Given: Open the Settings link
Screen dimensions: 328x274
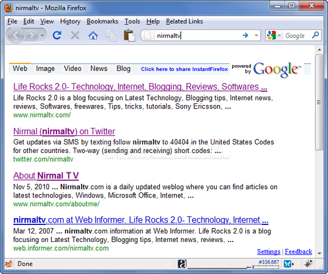Looking at the screenshot, I should click(x=269, y=251).
